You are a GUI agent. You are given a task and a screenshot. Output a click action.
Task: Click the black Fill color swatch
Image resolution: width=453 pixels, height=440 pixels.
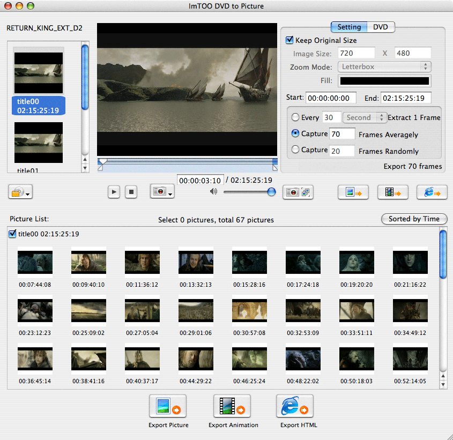(384, 81)
